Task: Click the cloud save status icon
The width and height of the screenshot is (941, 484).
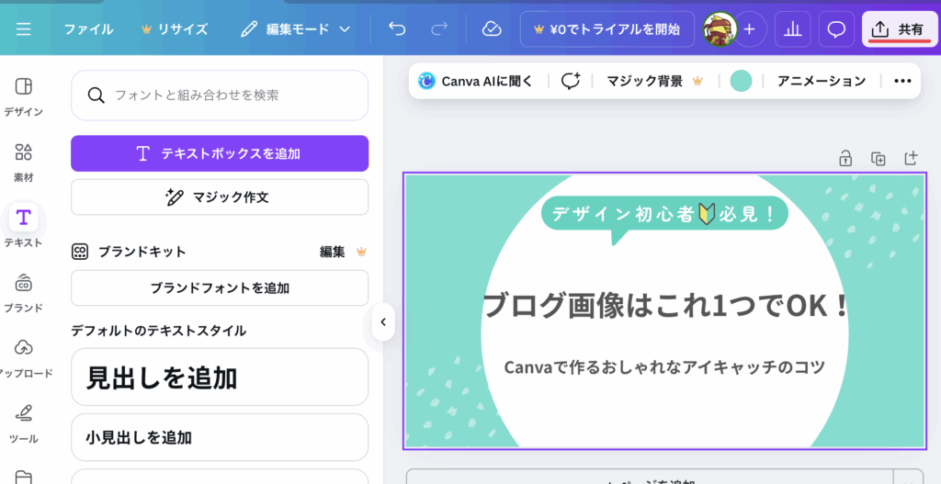Action: pyautogui.click(x=492, y=29)
